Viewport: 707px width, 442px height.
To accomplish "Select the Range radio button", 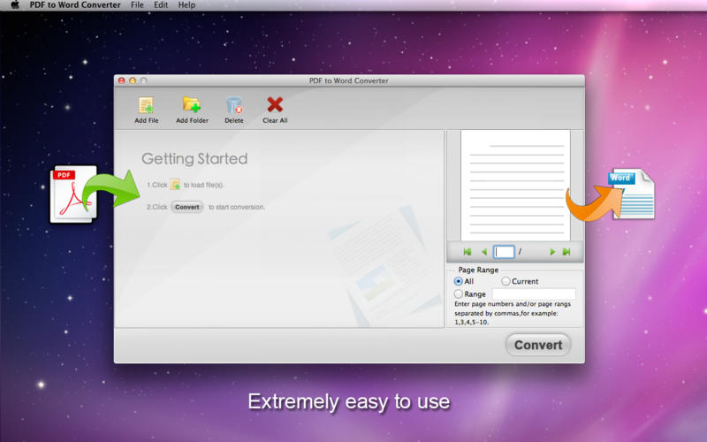I will click(x=458, y=294).
